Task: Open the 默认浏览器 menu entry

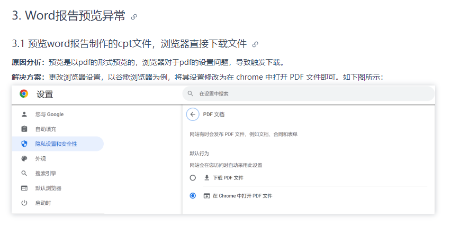Action: (x=58, y=188)
